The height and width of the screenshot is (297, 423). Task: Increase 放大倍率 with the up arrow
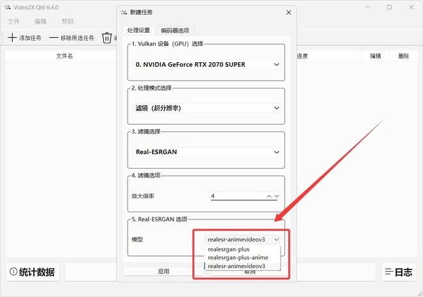click(269, 196)
